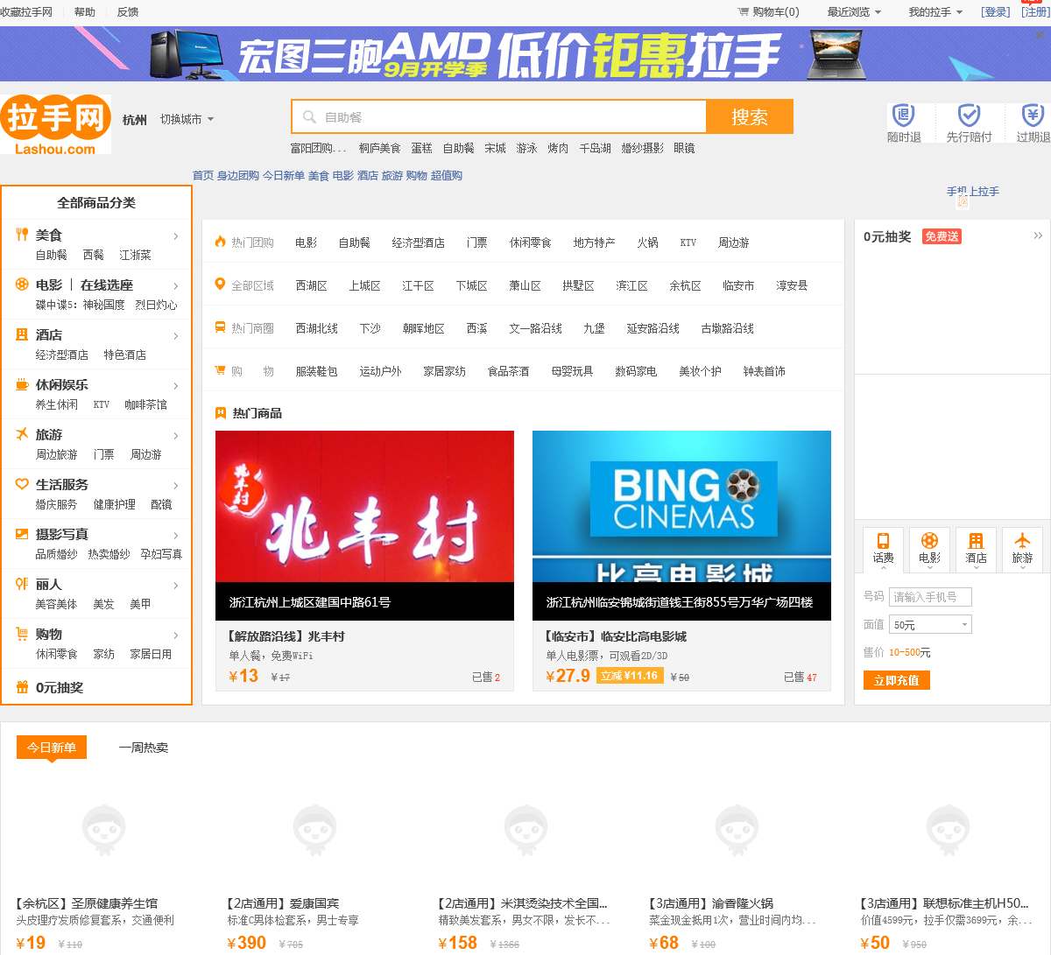Image resolution: width=1051 pixels, height=955 pixels.
Task: Open the 兆丰村 deal image
Action: 364,525
